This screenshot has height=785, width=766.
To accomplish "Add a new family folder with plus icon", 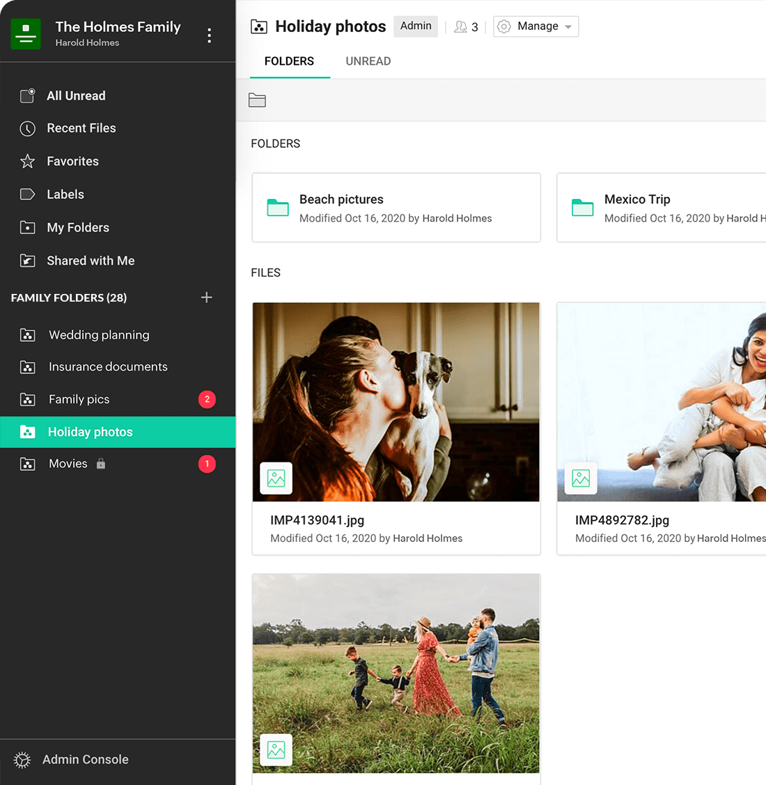I will coord(207,297).
